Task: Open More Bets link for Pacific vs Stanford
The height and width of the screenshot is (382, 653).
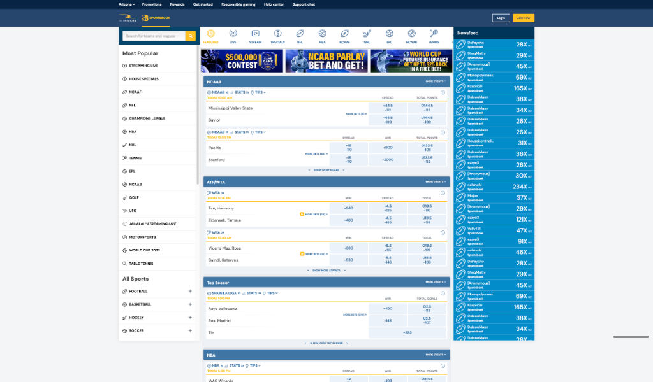Action: 316,154
